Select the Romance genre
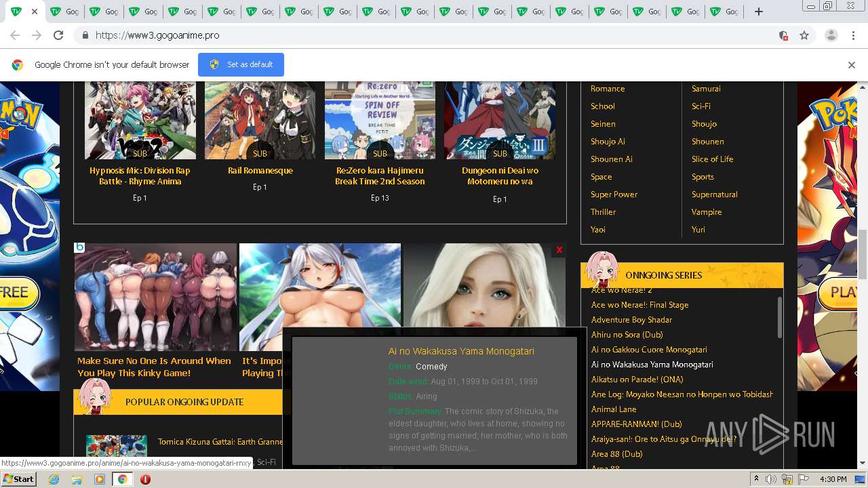The image size is (868, 488). (608, 89)
